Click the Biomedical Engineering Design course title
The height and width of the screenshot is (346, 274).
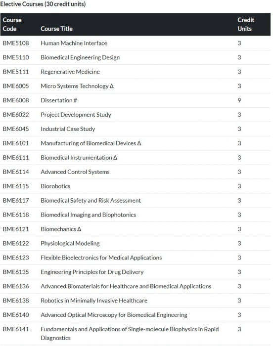click(x=80, y=58)
